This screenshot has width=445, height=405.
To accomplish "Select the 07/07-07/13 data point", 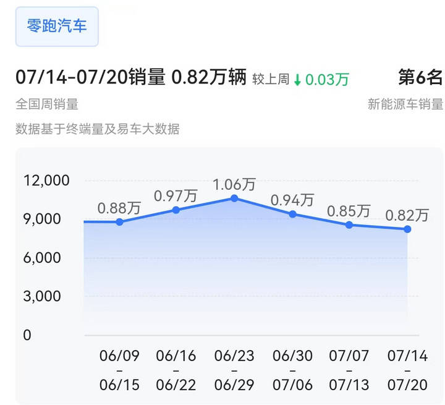I will [x=349, y=225].
